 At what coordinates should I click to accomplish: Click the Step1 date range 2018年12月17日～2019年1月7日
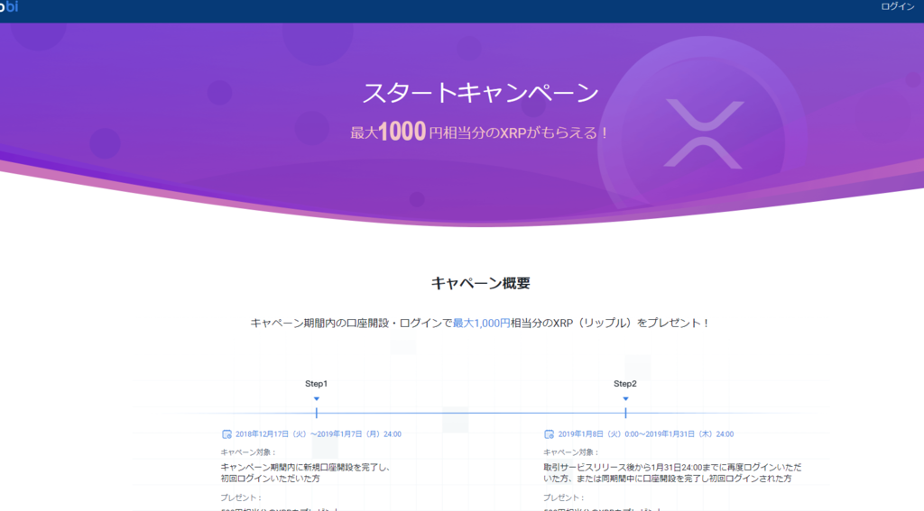click(319, 433)
